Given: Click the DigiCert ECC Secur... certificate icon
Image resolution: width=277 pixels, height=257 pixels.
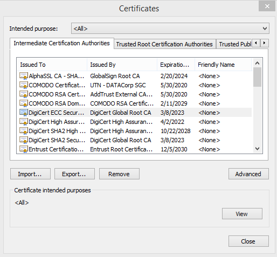Looking at the screenshot, I should [24, 113].
